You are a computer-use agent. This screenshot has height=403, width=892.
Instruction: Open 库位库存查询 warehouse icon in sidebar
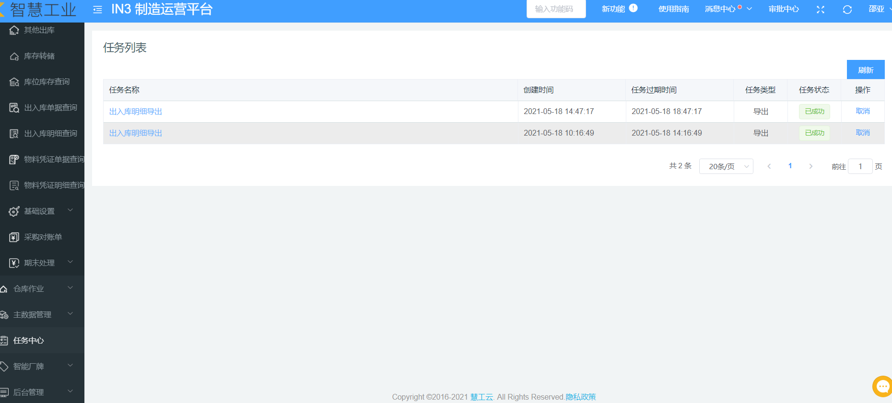coord(14,82)
